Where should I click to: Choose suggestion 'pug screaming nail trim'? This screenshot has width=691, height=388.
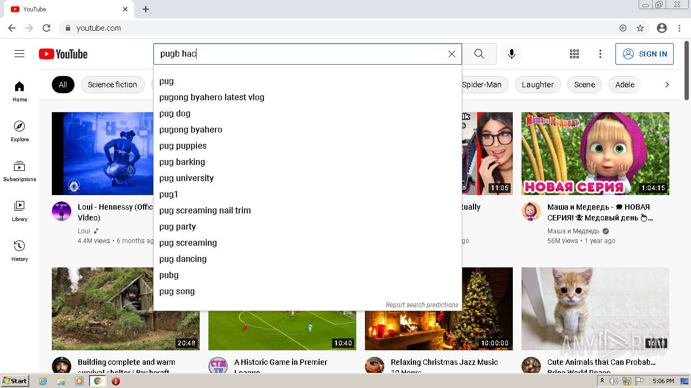(308, 210)
